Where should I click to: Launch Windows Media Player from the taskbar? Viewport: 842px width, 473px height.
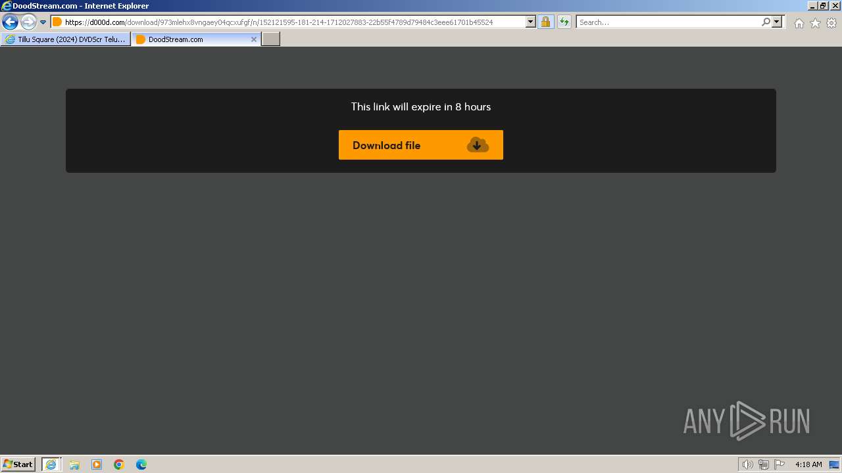point(97,464)
